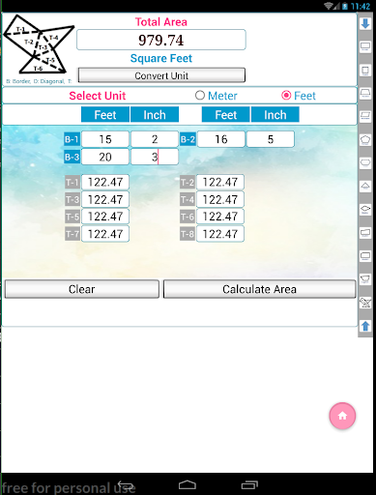Focus the B-2 inch field showing 5

pyautogui.click(x=271, y=139)
